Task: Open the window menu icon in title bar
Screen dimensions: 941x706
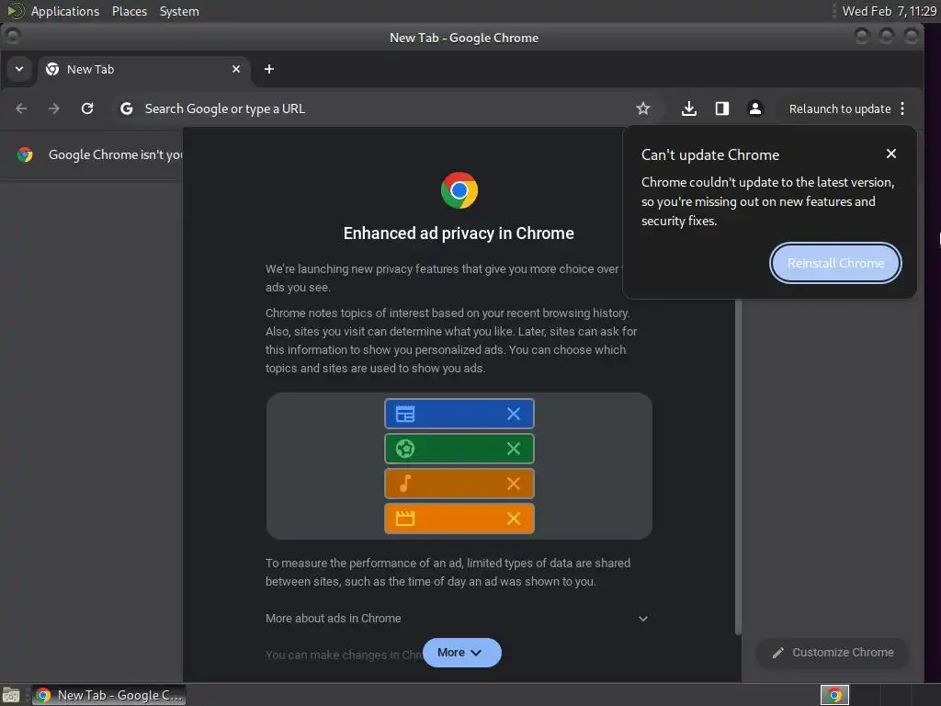Action: 12,37
